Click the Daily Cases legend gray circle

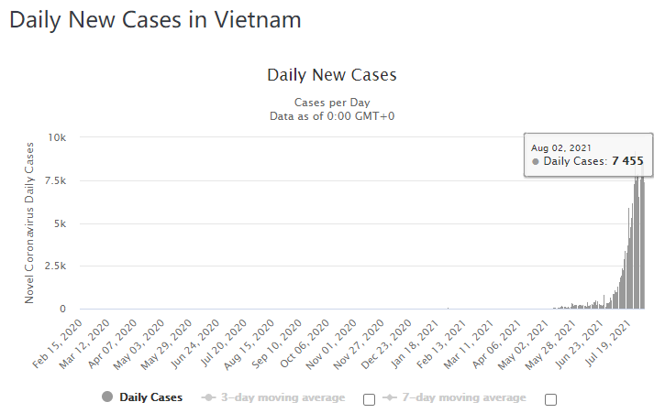click(x=107, y=397)
